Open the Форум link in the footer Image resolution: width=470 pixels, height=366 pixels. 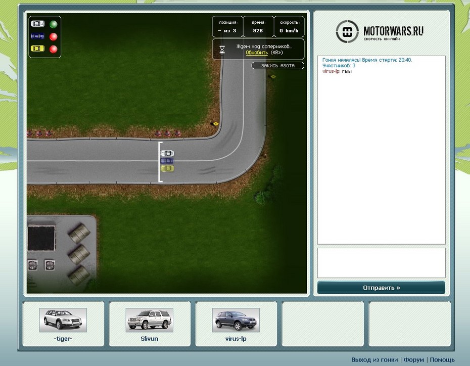pyautogui.click(x=414, y=359)
